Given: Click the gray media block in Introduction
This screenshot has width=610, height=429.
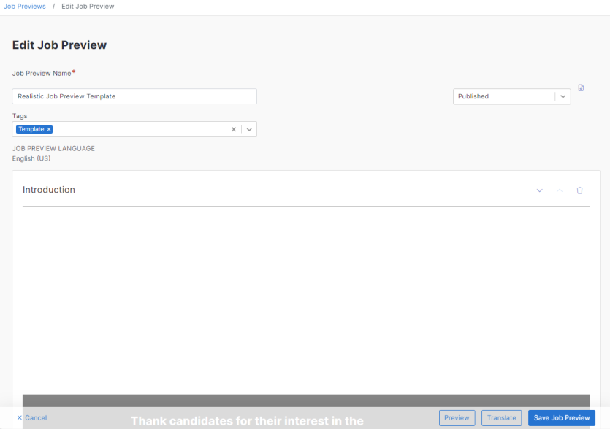Looking at the screenshot, I should point(305,401).
